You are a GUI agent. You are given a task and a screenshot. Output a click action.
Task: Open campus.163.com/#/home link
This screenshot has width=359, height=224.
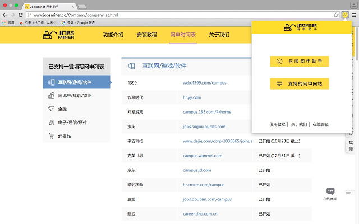point(207,112)
